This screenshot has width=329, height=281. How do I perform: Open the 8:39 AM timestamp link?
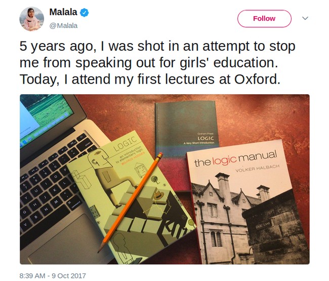[x=33, y=275]
